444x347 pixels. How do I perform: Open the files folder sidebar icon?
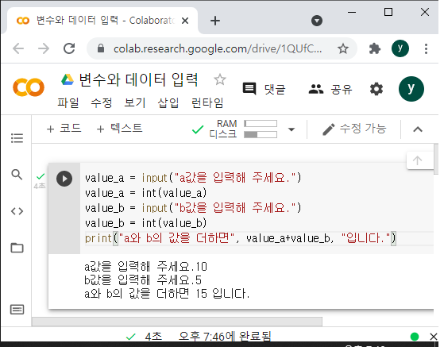coord(17,248)
